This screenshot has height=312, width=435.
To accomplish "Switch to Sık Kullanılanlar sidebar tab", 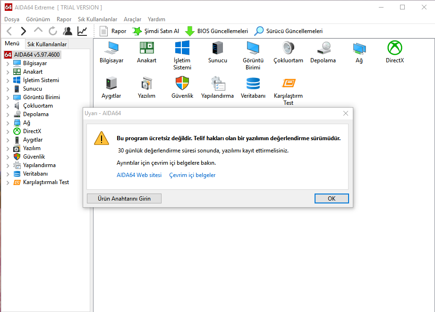I will point(47,44).
